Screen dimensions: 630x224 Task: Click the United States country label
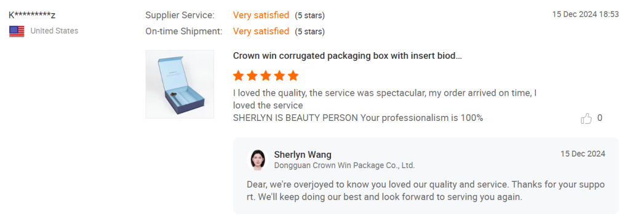(x=54, y=31)
